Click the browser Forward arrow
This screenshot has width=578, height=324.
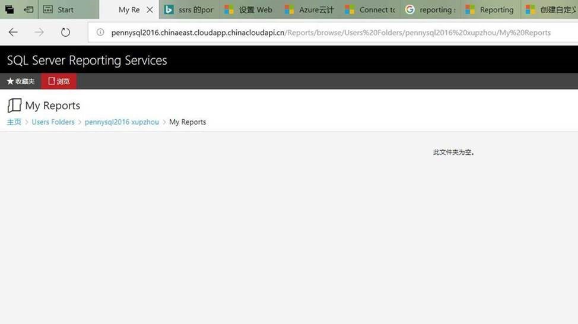coord(39,33)
